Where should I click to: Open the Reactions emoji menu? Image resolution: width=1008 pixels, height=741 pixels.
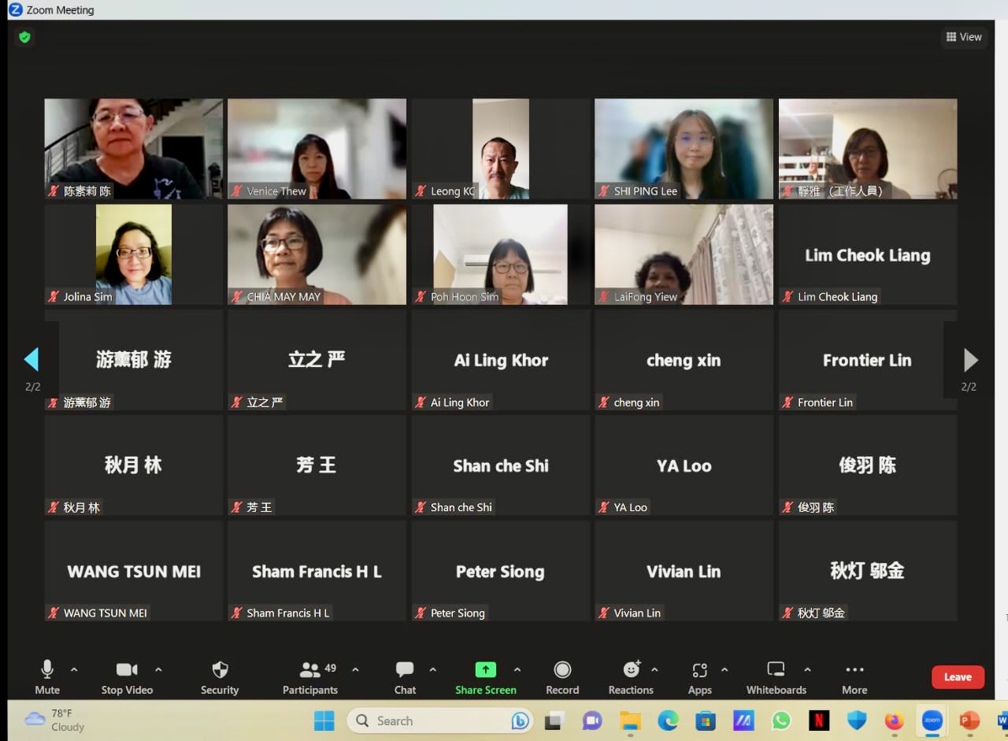(x=631, y=676)
